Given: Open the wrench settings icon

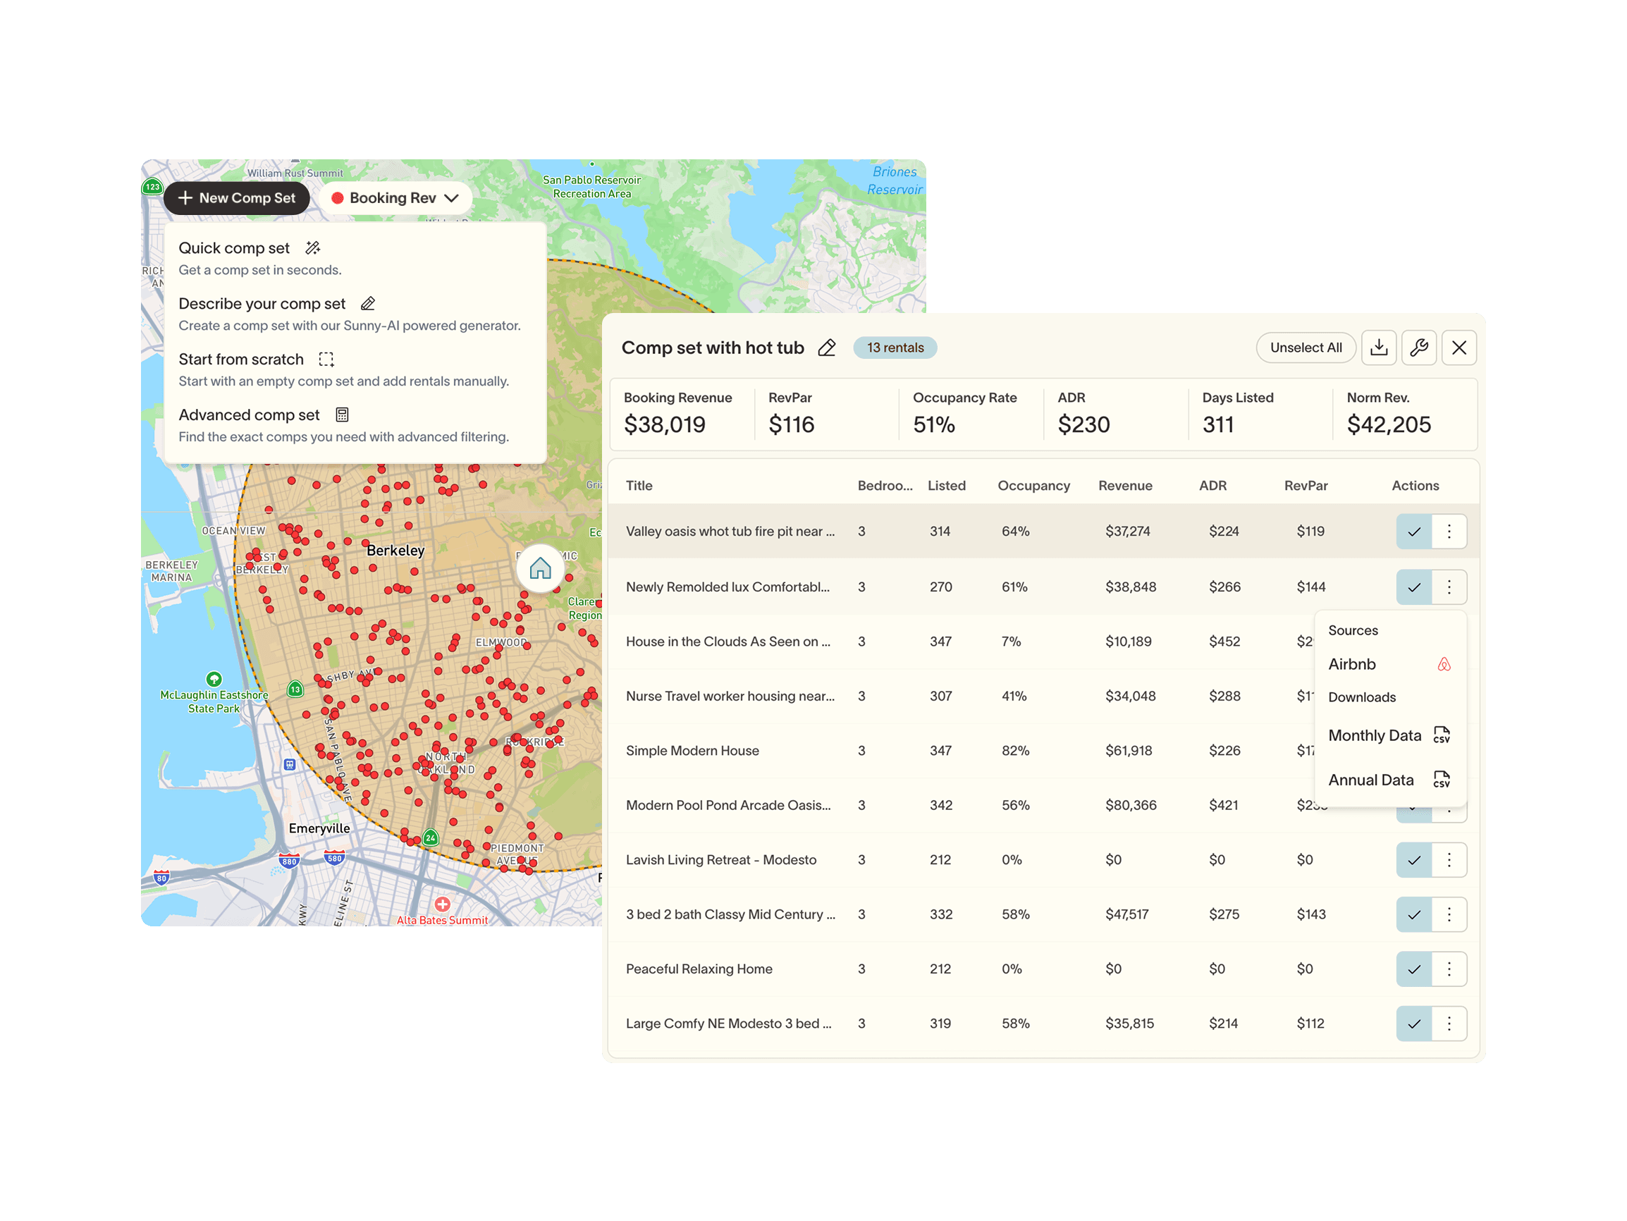Looking at the screenshot, I should coord(1419,347).
